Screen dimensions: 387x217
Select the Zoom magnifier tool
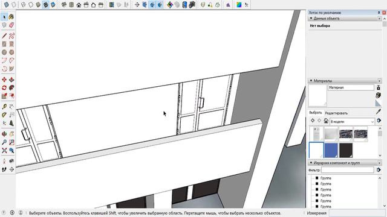pos(4,142)
